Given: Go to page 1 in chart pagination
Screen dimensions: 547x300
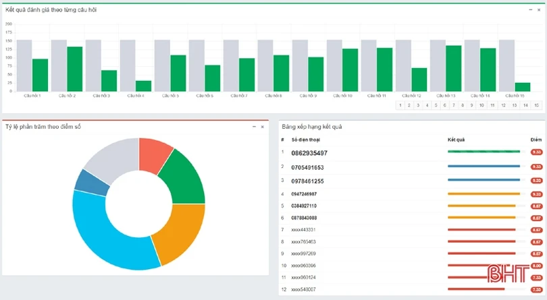Looking at the screenshot, I should click(400, 105).
